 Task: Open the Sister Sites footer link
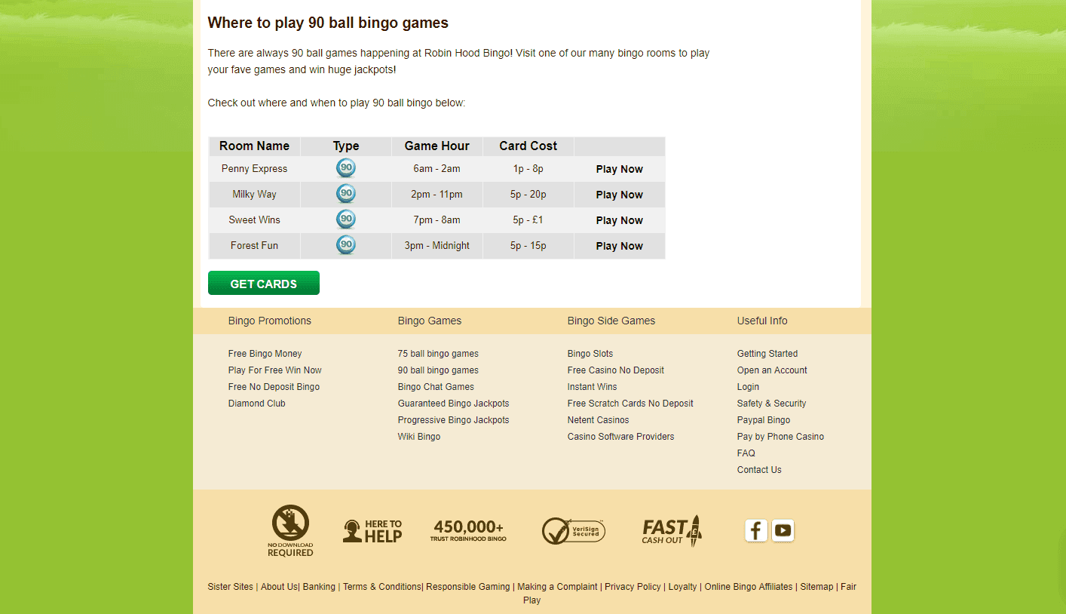point(231,587)
